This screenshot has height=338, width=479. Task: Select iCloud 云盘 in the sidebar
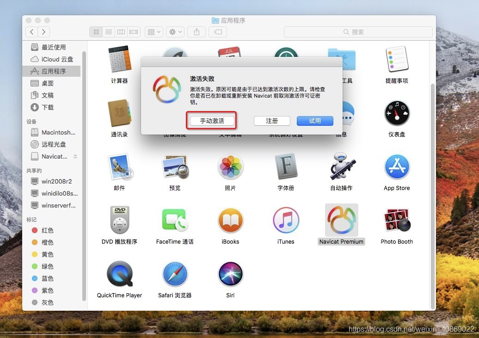(x=51, y=59)
